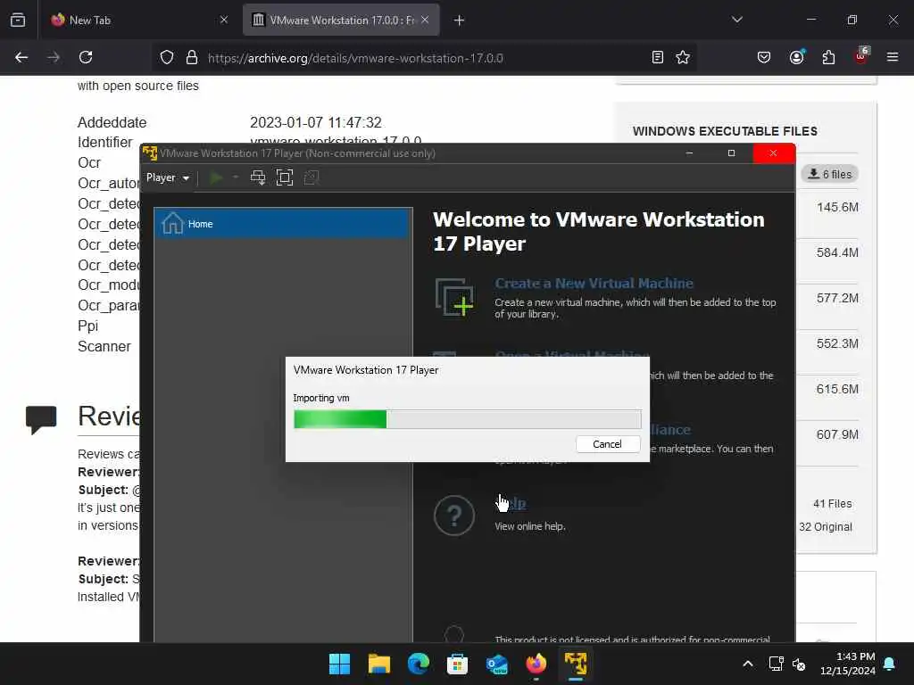This screenshot has width=914, height=685.
Task: Click the new virtual machine plus icon
Action: [454, 297]
